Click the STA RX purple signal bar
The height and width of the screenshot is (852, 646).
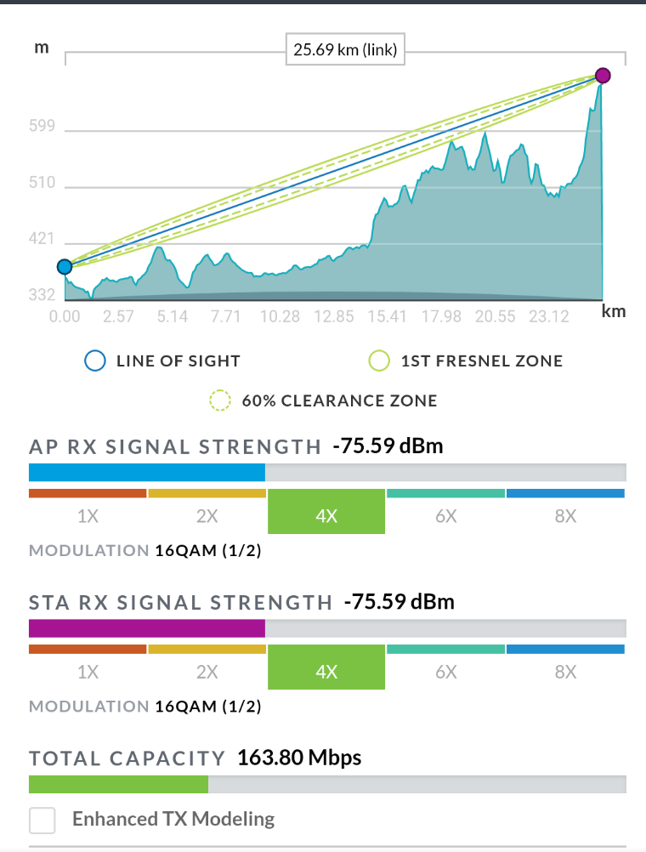click(x=147, y=628)
